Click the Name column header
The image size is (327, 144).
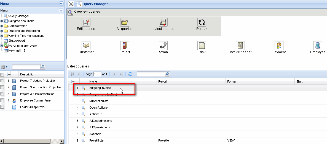[93, 81]
